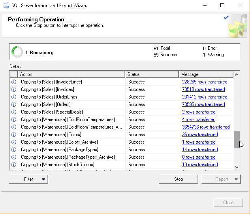The image size is (250, 214).
Task: Click the details list scrollbar thumb
Action: click(237, 140)
